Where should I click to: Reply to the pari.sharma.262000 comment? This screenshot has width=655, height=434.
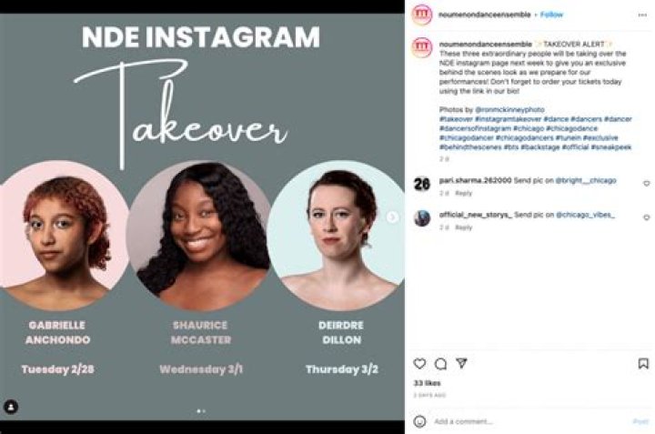464,193
